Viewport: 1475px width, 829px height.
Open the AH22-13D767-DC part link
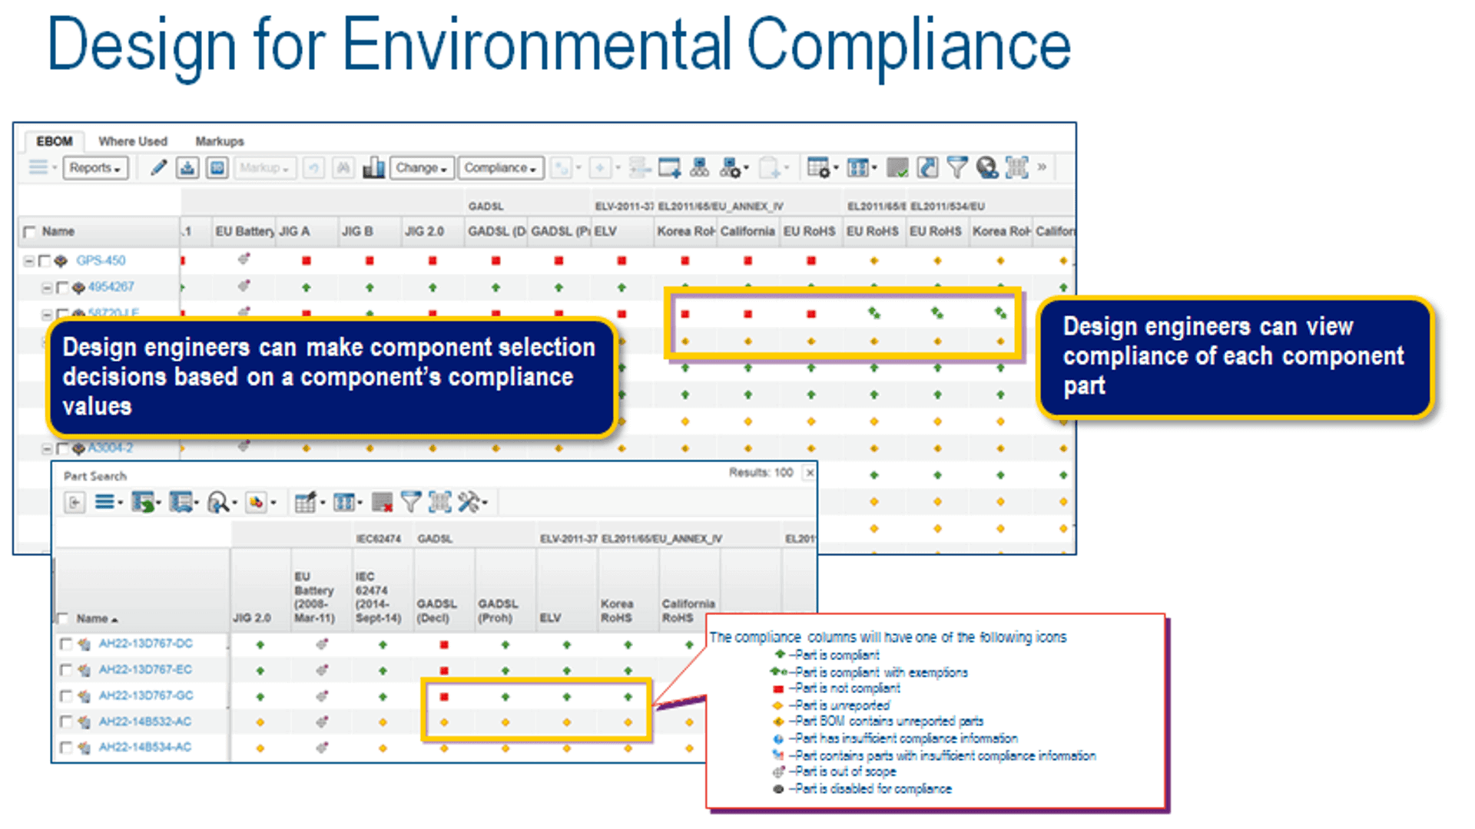tap(146, 644)
